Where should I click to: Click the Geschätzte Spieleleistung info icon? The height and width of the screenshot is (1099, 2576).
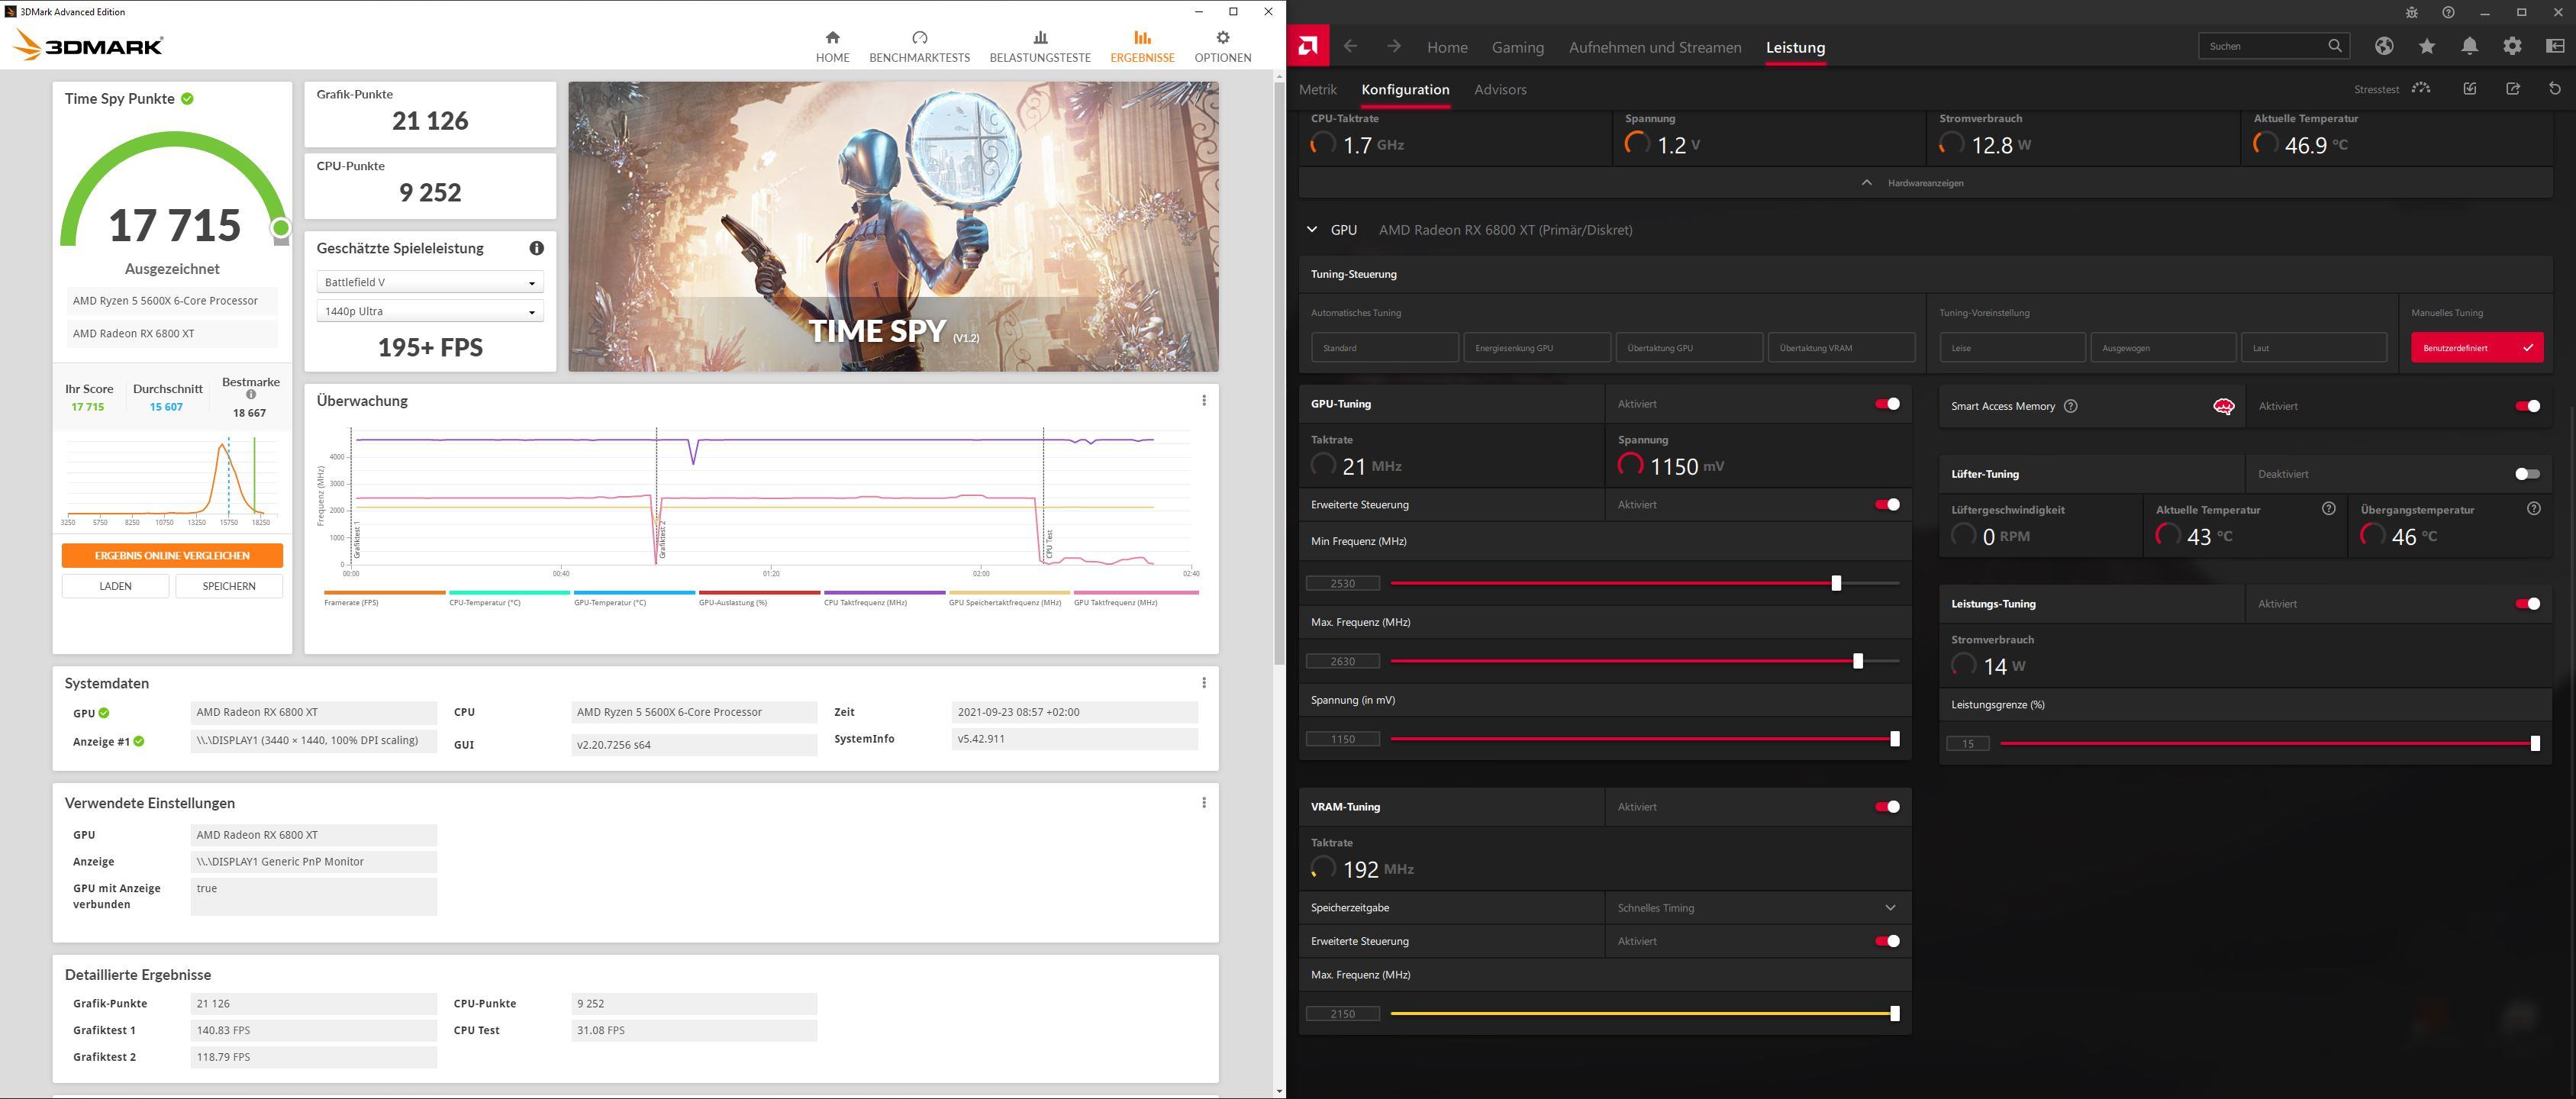[x=536, y=248]
